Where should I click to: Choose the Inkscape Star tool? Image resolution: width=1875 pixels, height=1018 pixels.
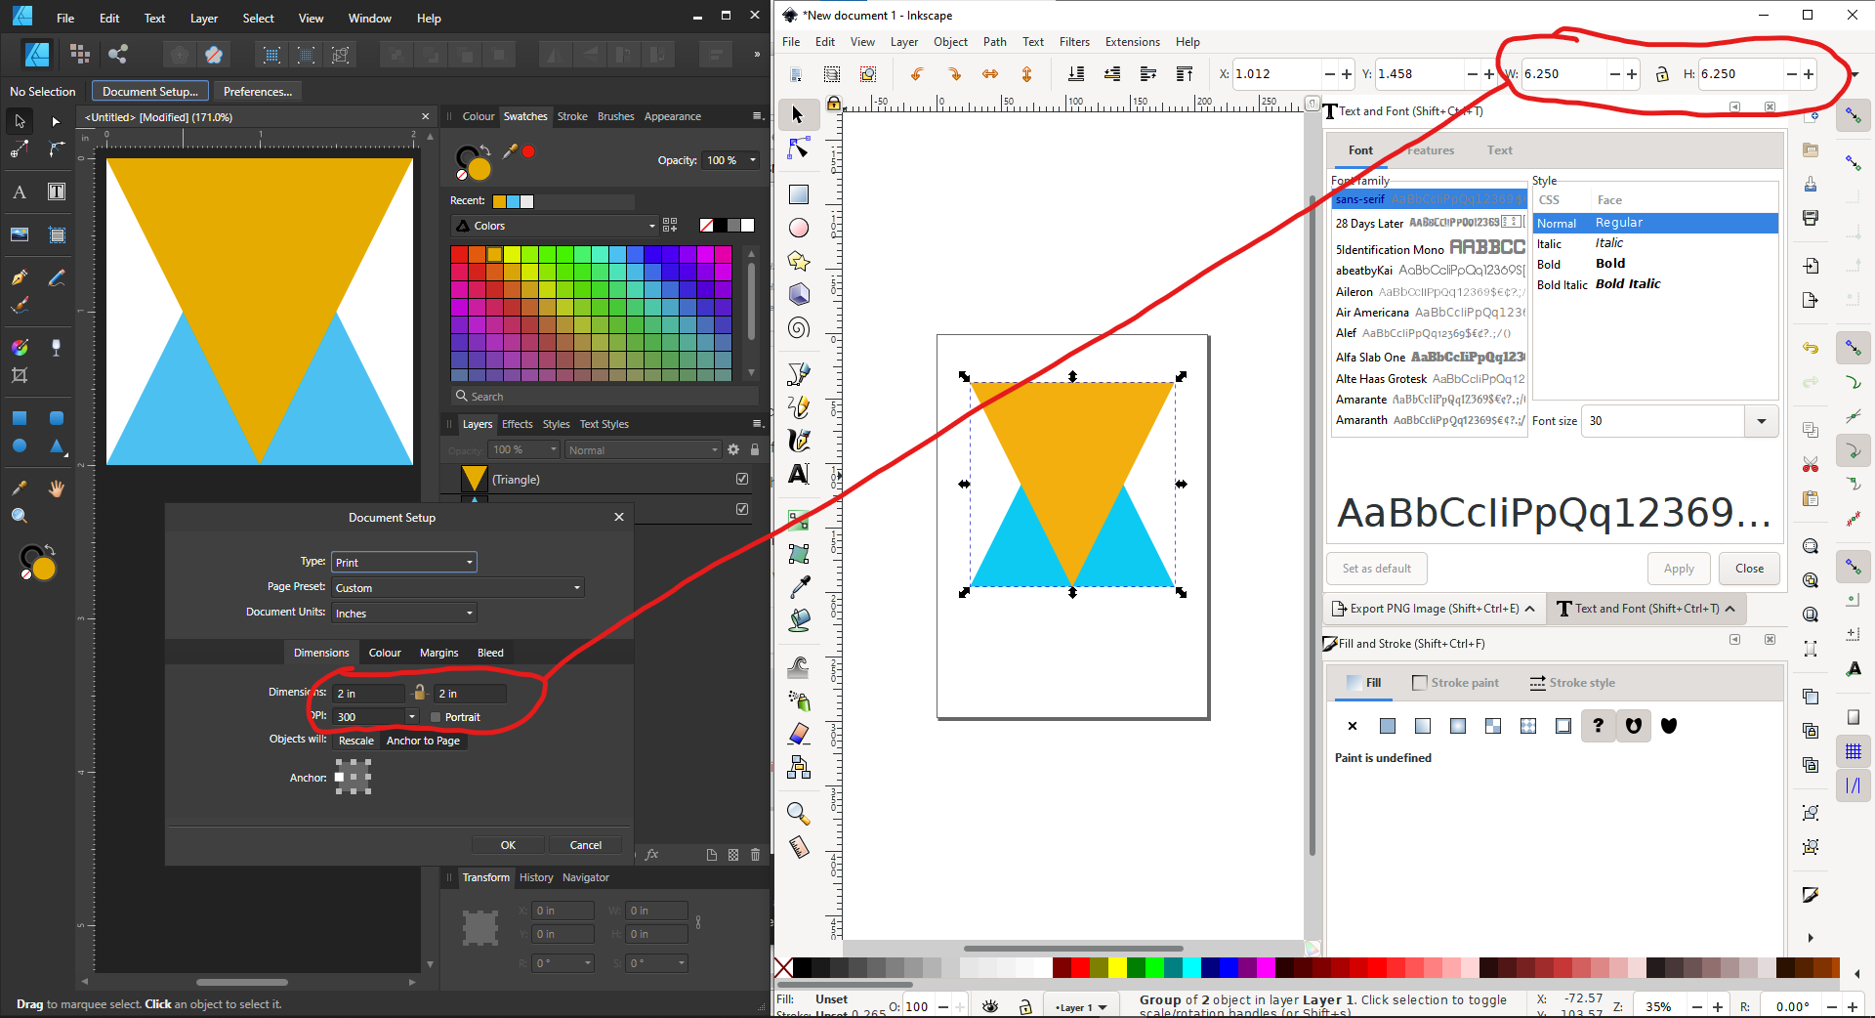pos(799,261)
